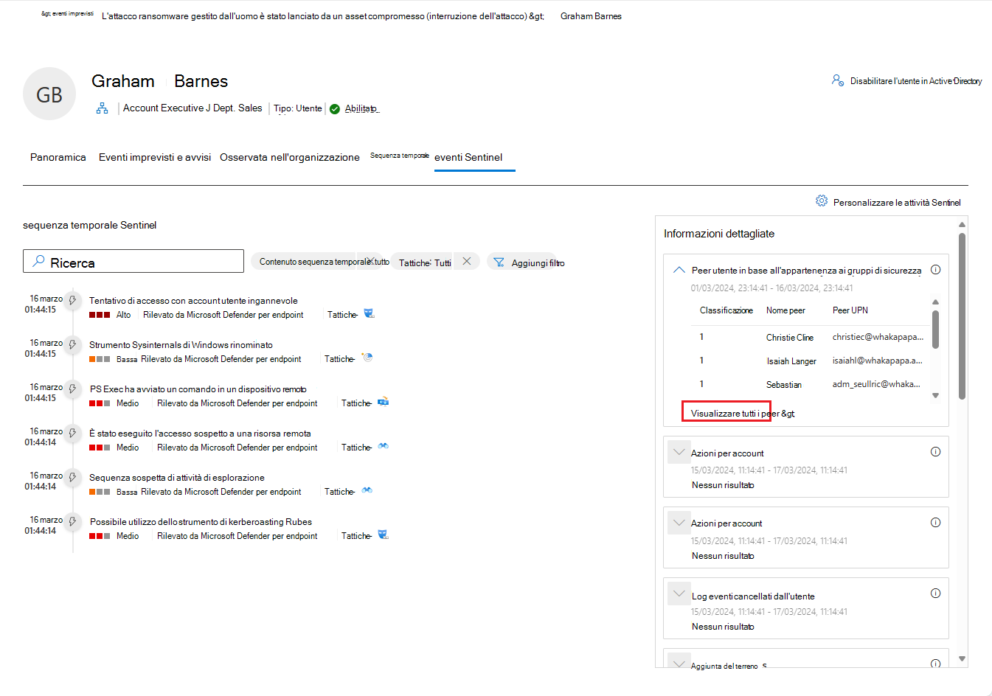Collapse the Peer utente details section
The image size is (992, 696).
coord(679,270)
